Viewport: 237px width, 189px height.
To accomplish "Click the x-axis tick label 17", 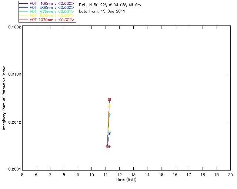I will click(189, 175).
